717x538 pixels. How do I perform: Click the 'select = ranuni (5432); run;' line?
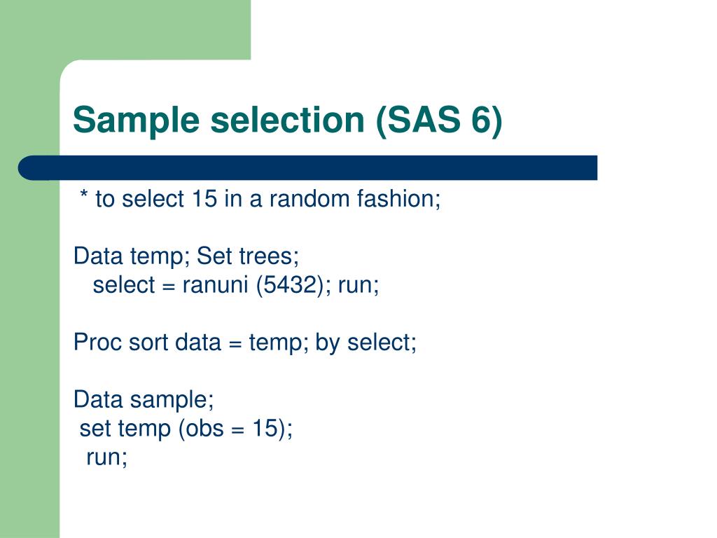(x=236, y=285)
